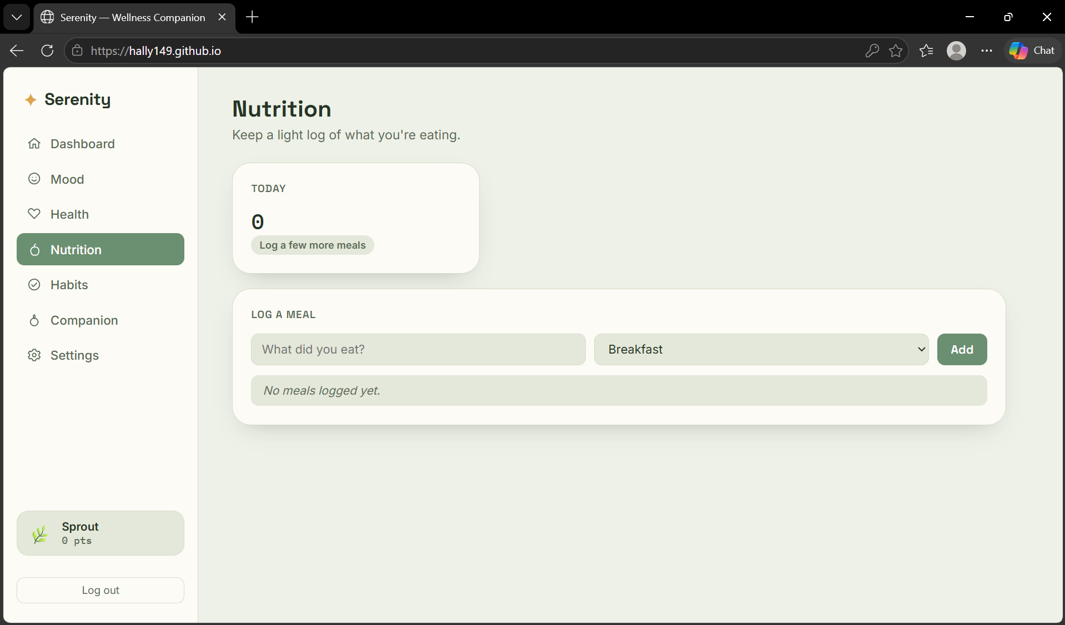This screenshot has width=1065, height=625.
Task: Open the Settings gear icon
Action: pyautogui.click(x=34, y=355)
